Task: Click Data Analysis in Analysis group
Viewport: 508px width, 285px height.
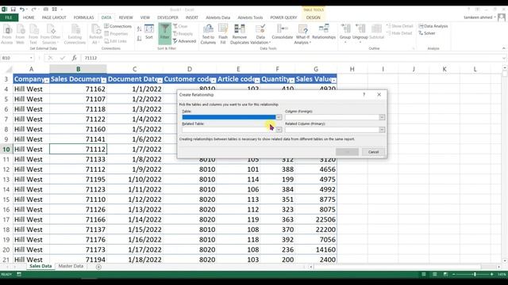Action: (433, 26)
